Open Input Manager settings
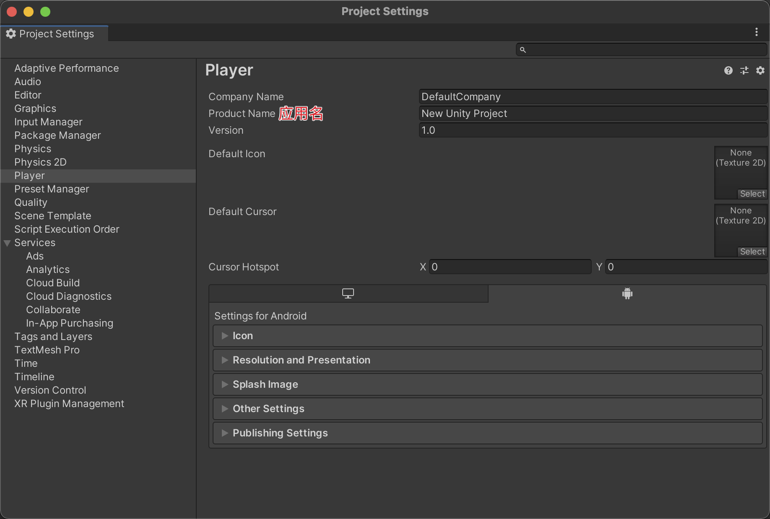Screen dimensions: 770x519 point(98,122)
